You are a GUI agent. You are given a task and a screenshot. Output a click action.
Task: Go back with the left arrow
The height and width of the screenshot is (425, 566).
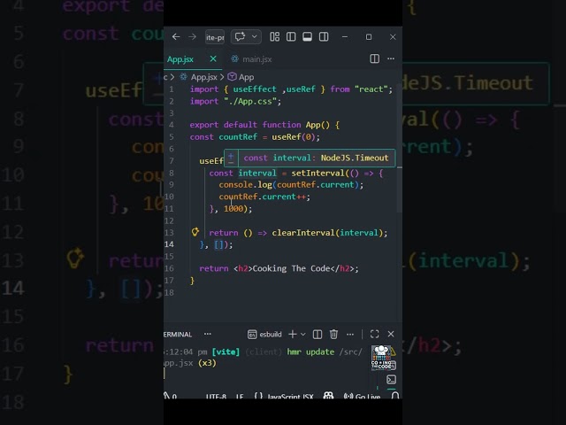click(x=176, y=37)
